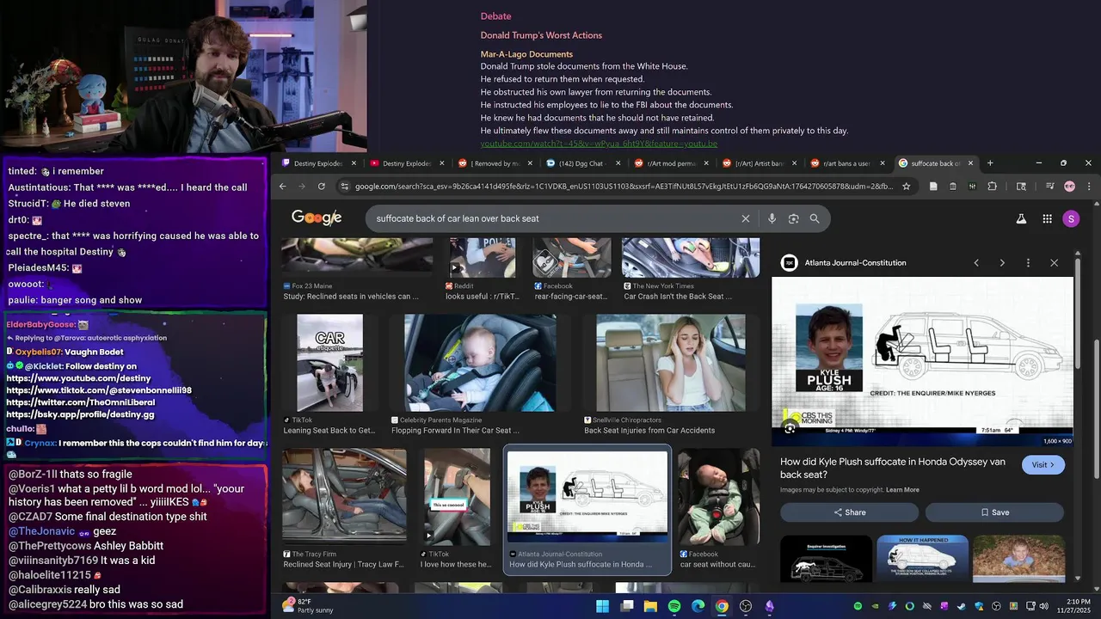Close the suffocate back of car tab
The height and width of the screenshot is (619, 1101).
click(970, 162)
